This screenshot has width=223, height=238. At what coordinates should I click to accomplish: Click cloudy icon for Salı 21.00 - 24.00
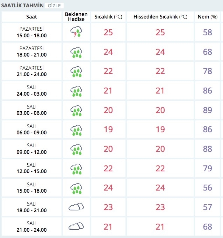pyautogui.click(x=76, y=226)
